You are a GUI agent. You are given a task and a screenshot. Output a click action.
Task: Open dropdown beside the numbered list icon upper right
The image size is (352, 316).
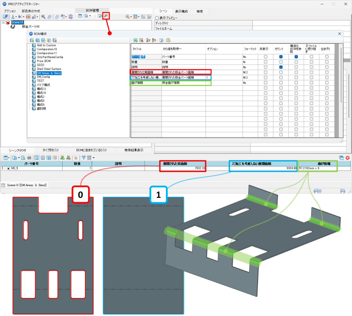tap(139, 17)
